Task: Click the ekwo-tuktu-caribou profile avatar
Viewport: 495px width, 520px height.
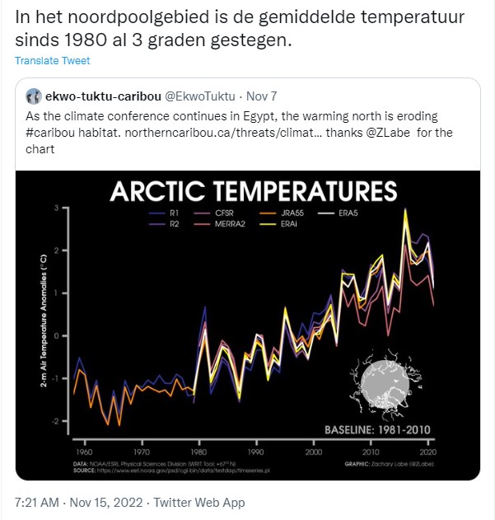Action: click(x=34, y=96)
